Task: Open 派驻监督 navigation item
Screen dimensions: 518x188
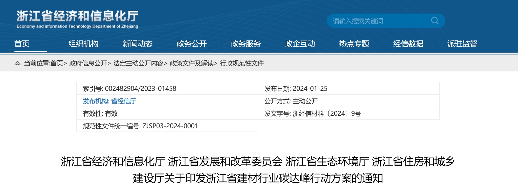Action: (462, 44)
